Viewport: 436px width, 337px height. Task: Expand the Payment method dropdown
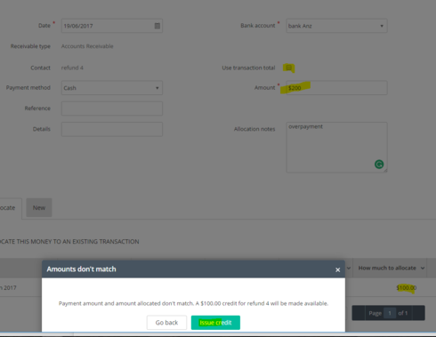(x=112, y=88)
